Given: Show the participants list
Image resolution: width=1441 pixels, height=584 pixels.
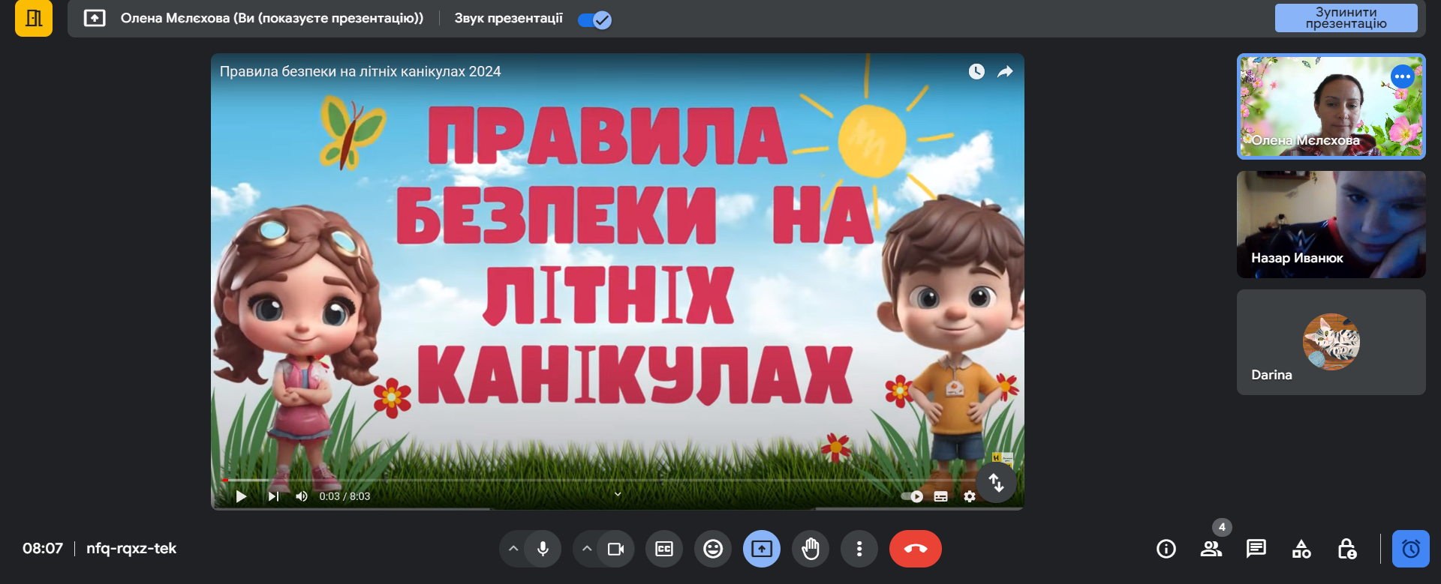Looking at the screenshot, I should coord(1211,549).
